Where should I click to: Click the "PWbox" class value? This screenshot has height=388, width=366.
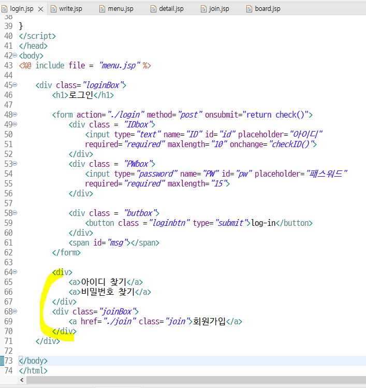138,164
